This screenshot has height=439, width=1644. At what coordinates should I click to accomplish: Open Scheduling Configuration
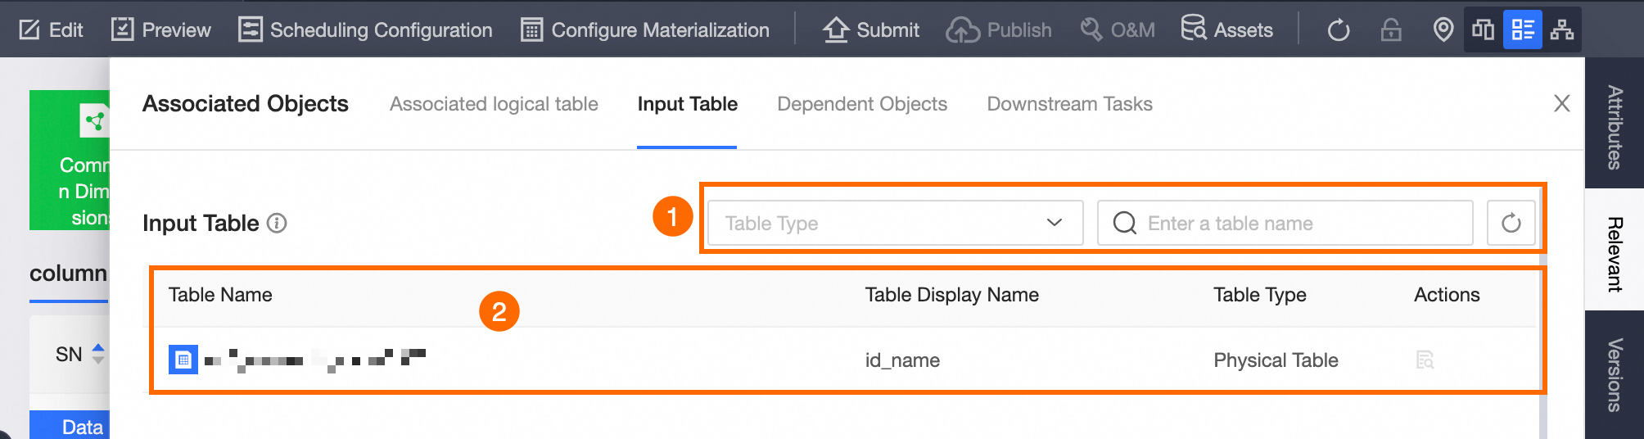(366, 30)
